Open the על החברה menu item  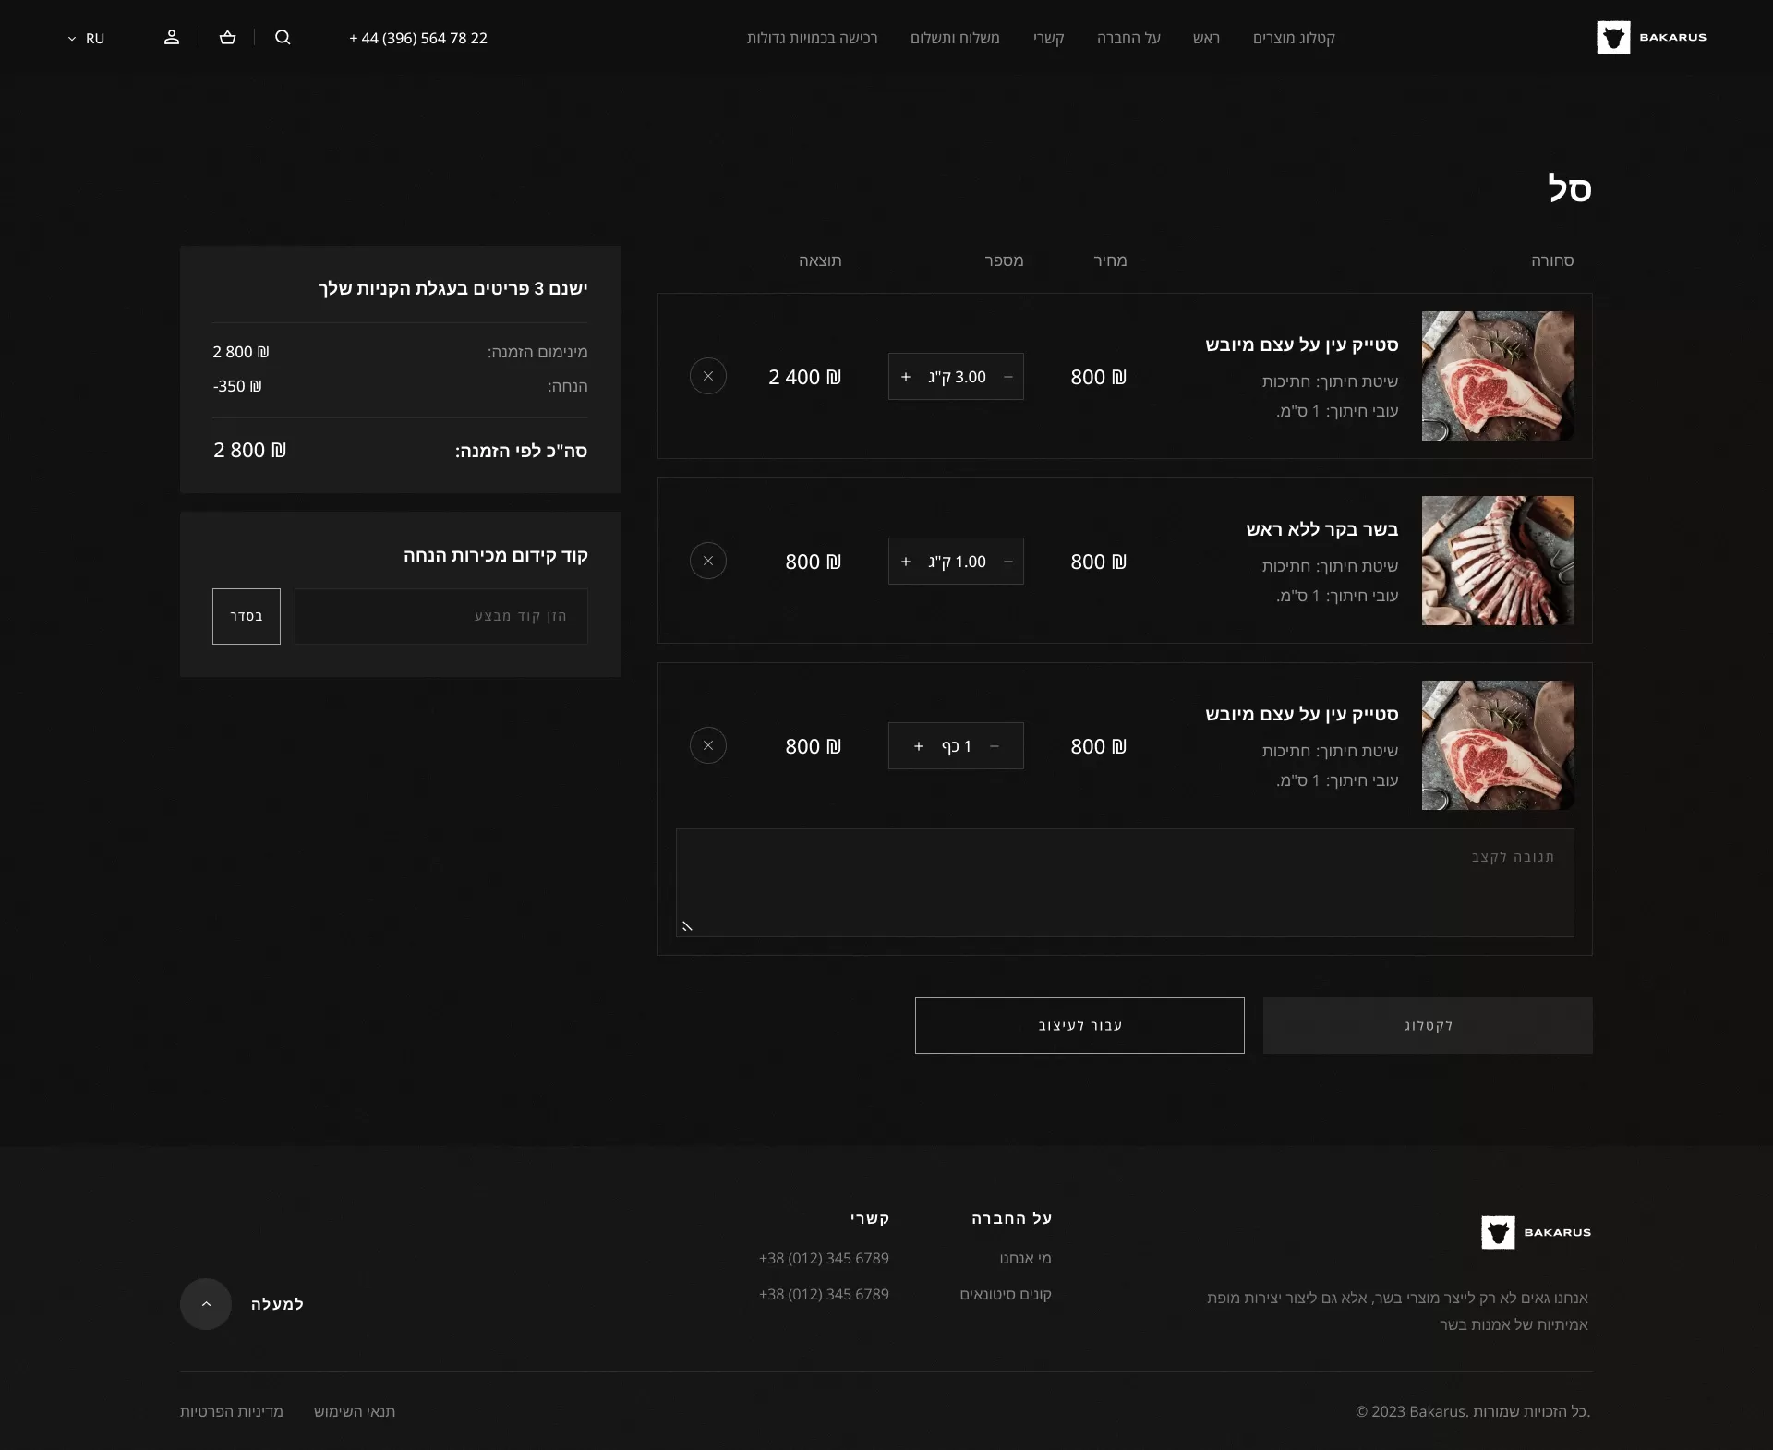point(1128,39)
